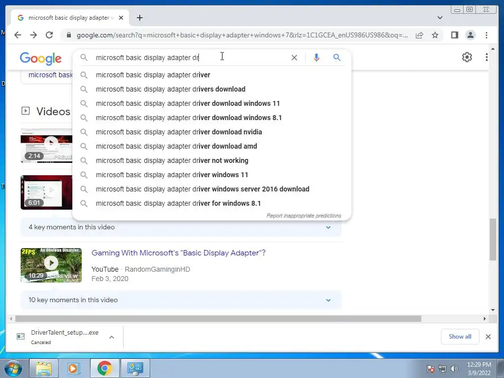Open the tab search chevron in the title bar

pyautogui.click(x=440, y=18)
